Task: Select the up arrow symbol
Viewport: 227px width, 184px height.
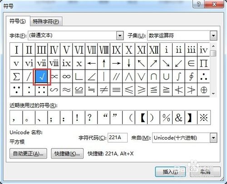Action: click(104, 63)
